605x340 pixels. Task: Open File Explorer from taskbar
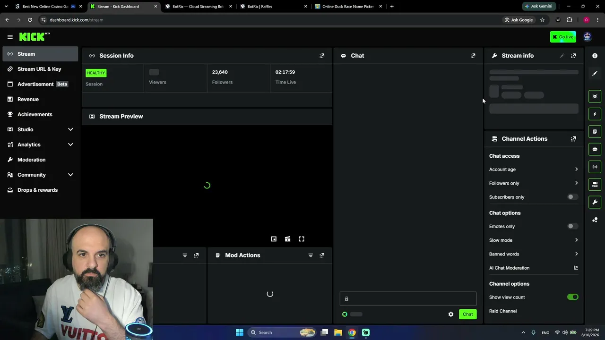point(338,332)
